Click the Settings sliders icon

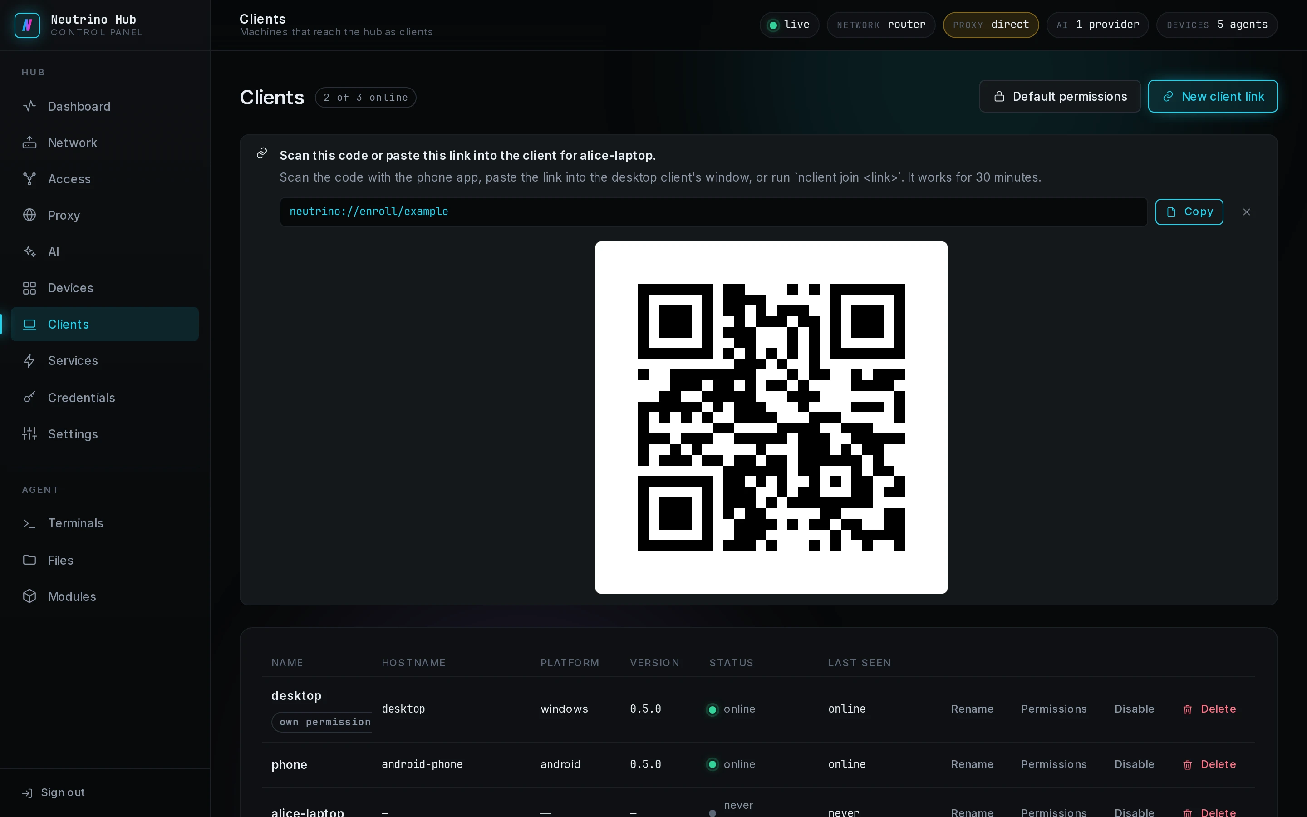pos(29,434)
